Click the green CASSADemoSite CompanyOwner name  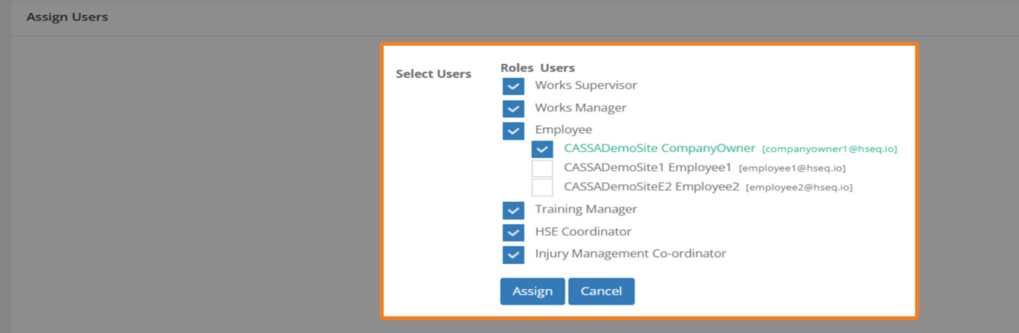coord(659,148)
